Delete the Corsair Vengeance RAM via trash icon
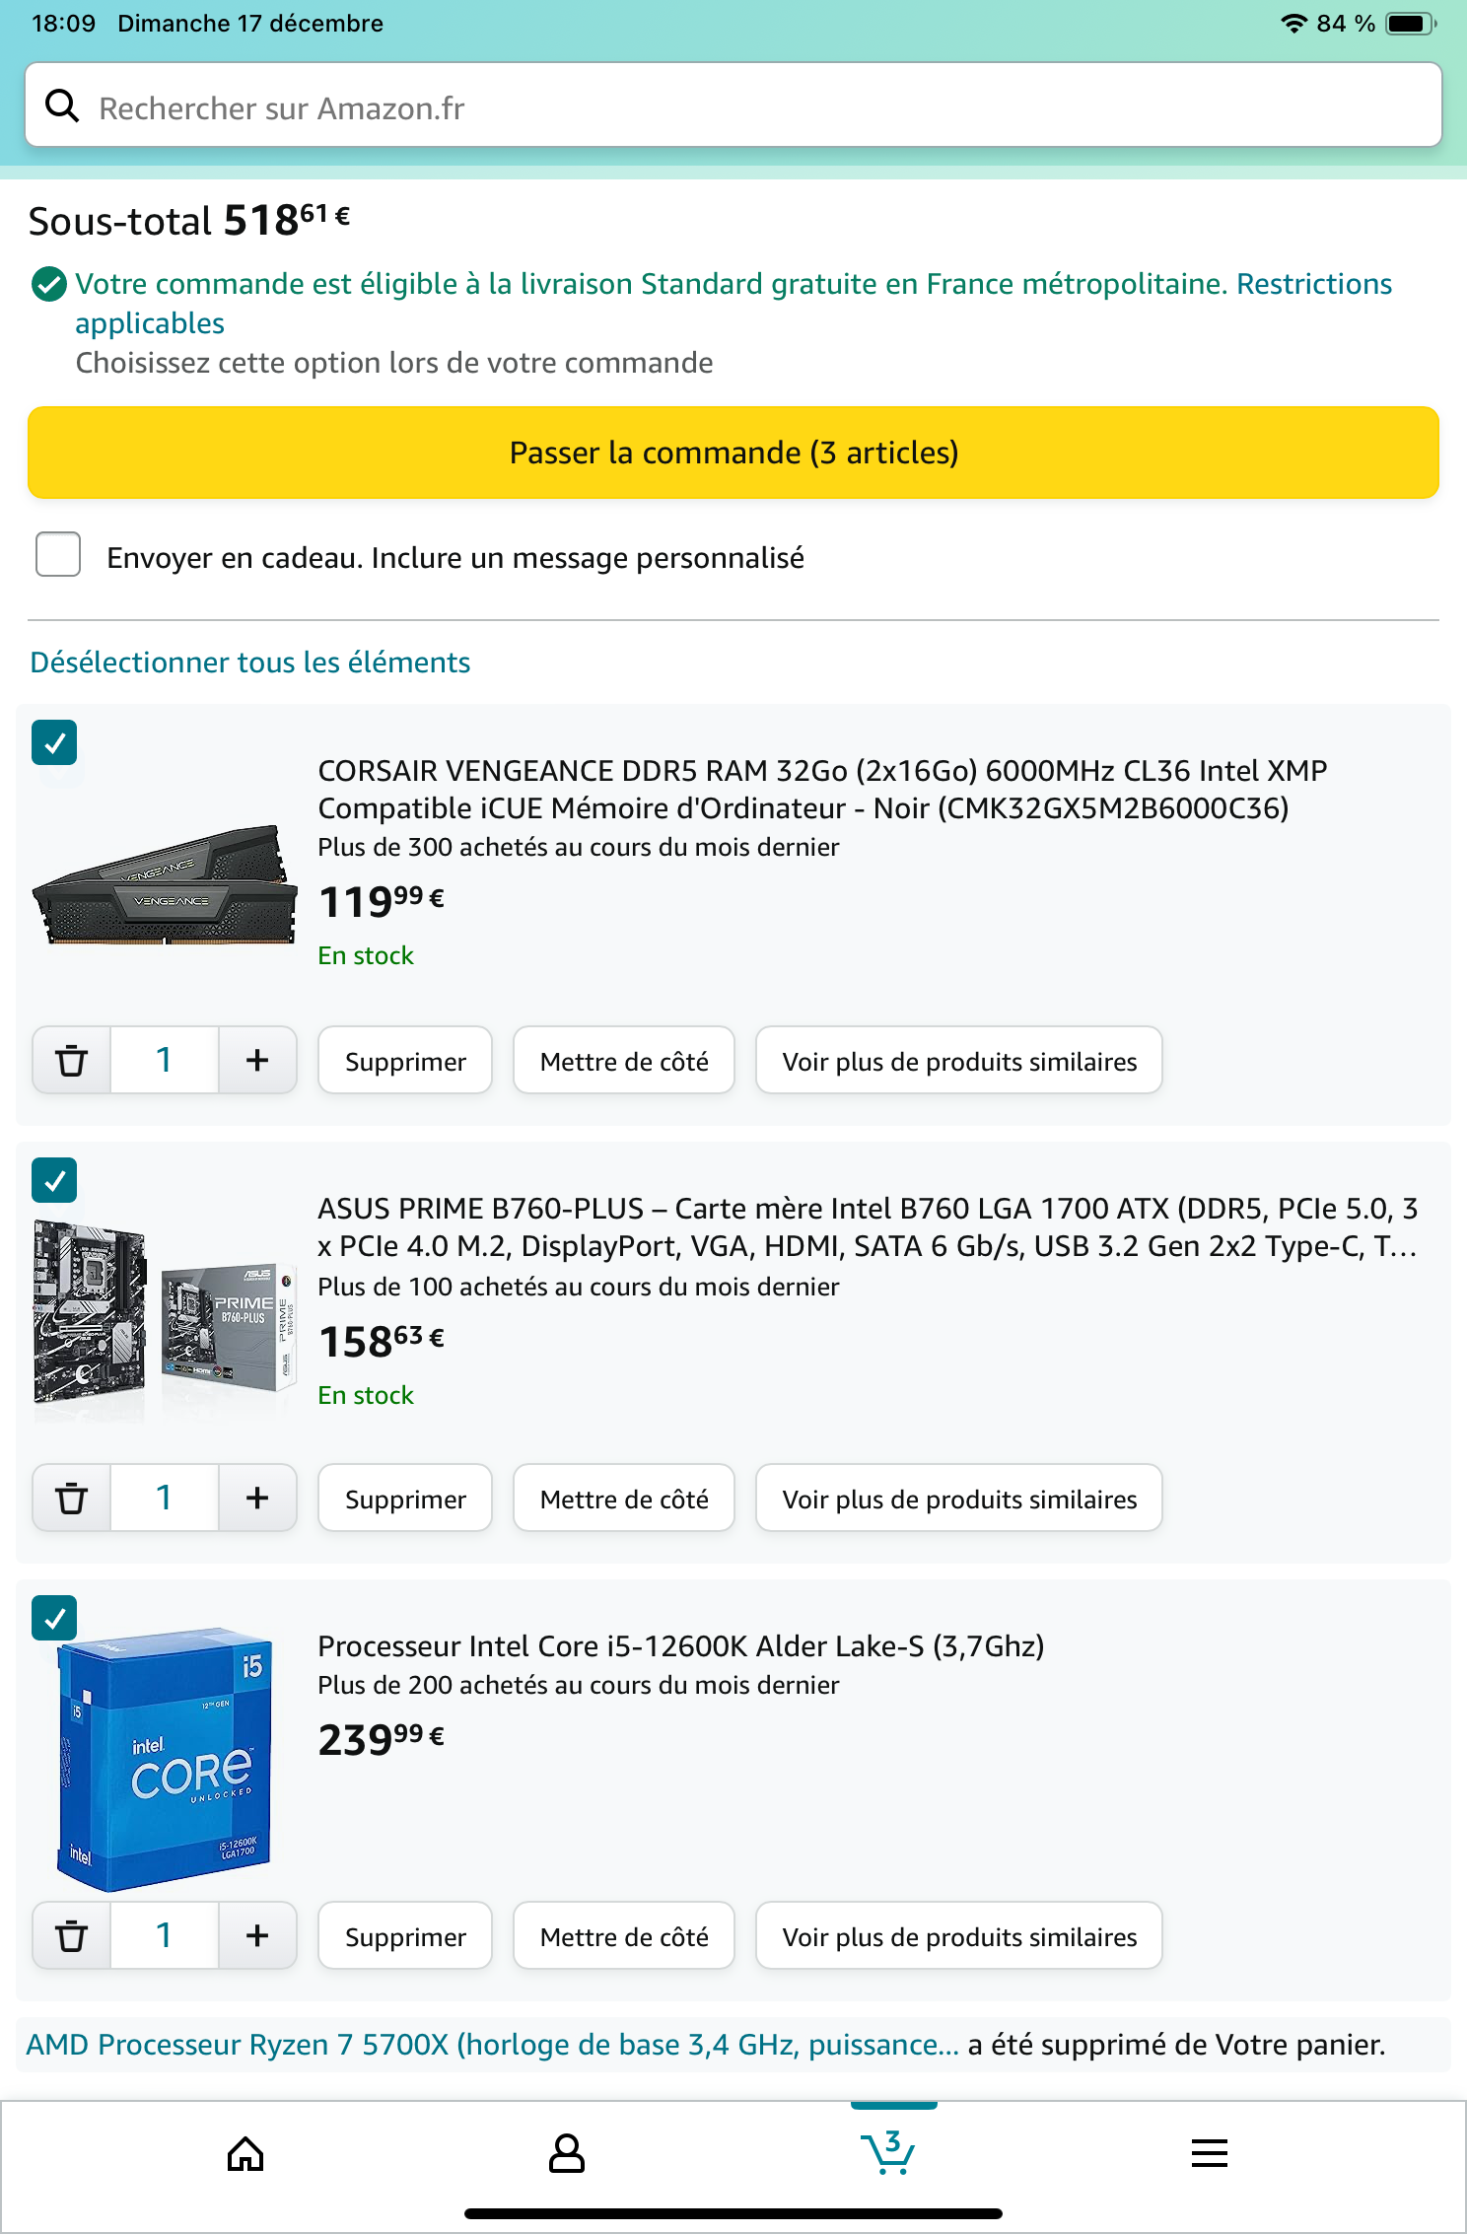Image resolution: width=1467 pixels, height=2234 pixels. 71,1061
